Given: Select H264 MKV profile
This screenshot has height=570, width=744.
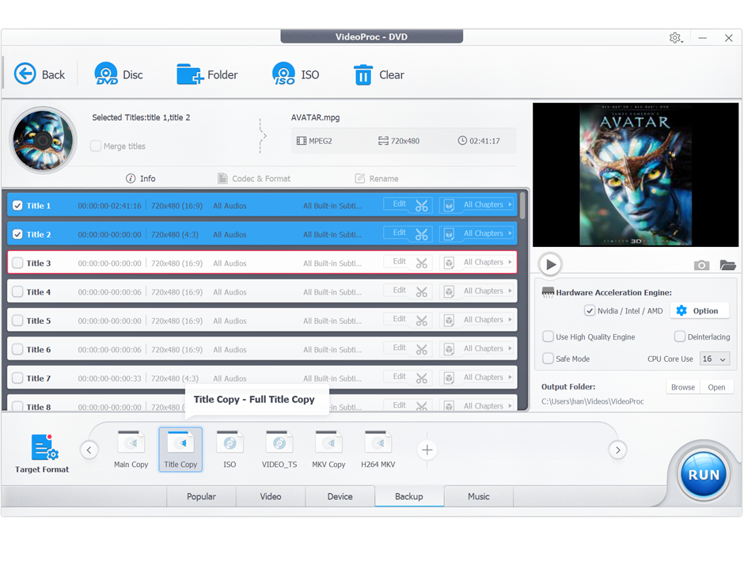Looking at the screenshot, I should click(378, 450).
